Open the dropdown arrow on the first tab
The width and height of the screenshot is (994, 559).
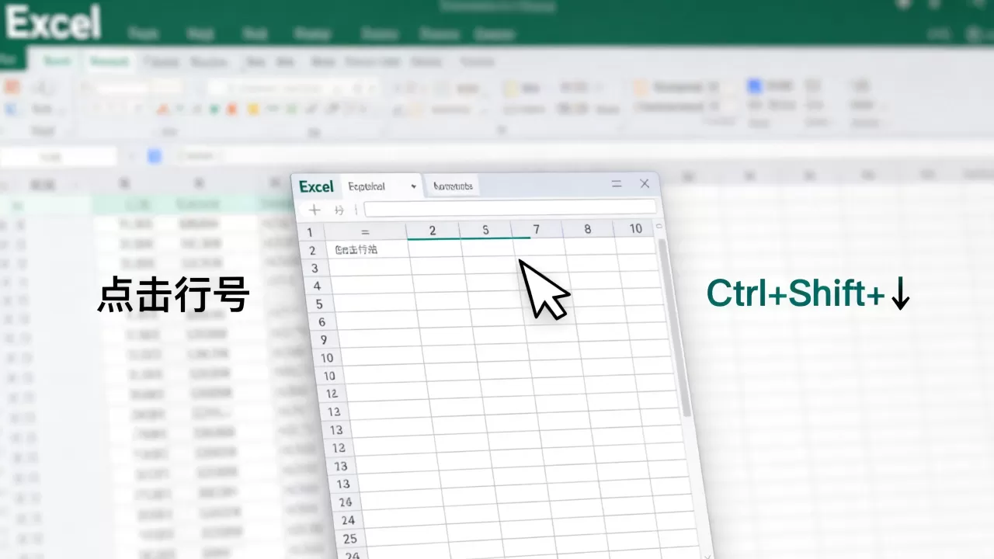tap(413, 187)
